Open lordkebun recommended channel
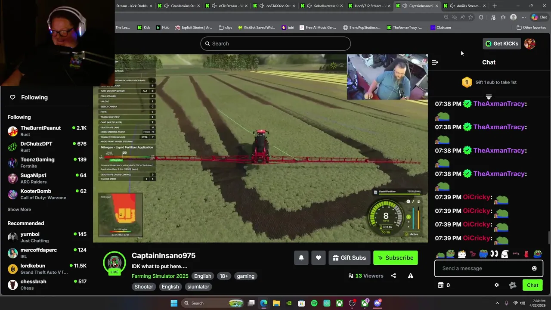This screenshot has height=310, width=551. [46, 269]
